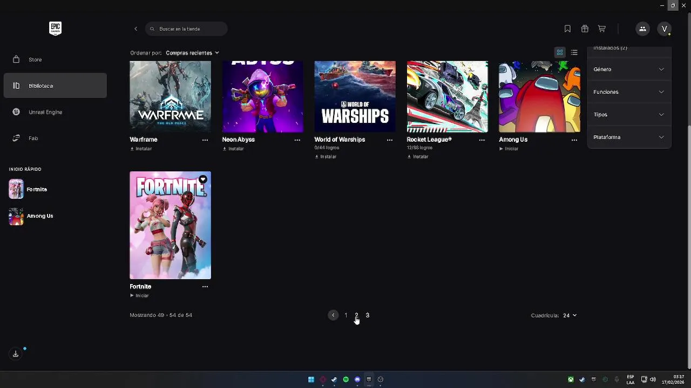691x388 pixels.
Task: Switch to grid view
Action: pos(560,52)
